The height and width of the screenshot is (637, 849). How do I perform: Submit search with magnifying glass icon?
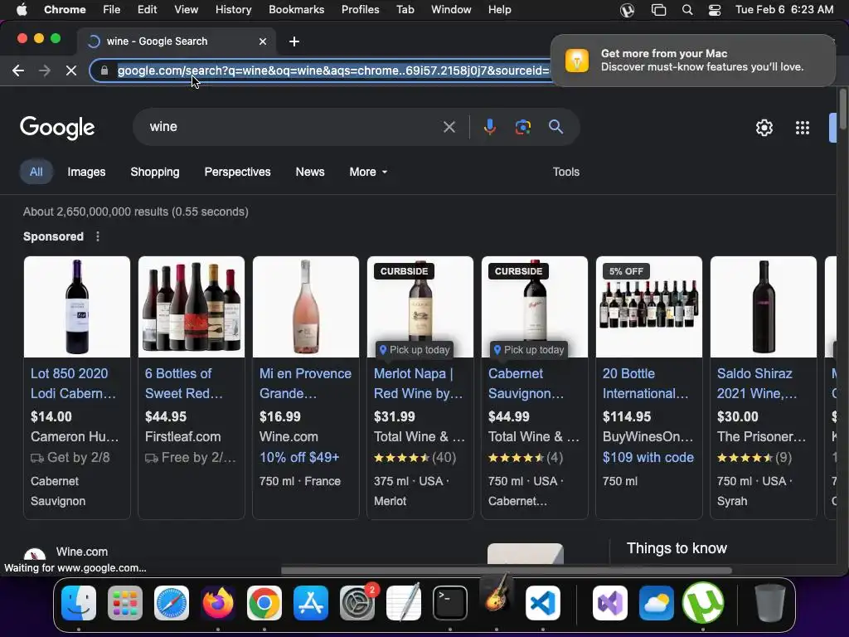coord(555,127)
